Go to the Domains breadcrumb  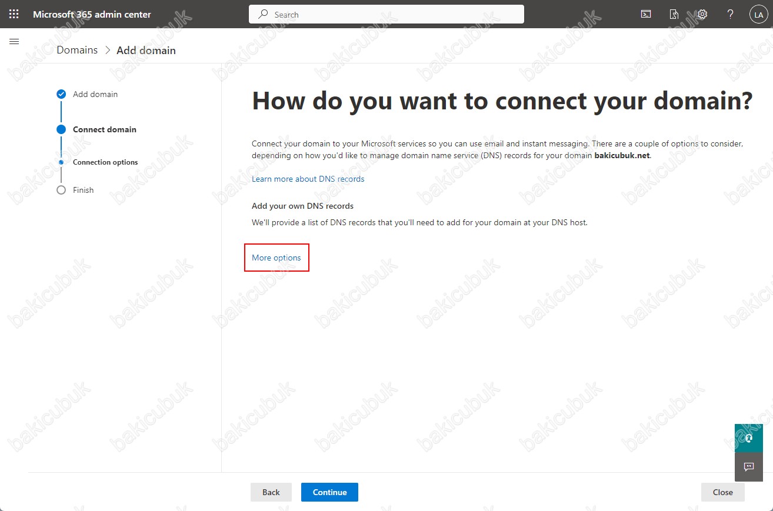click(77, 50)
